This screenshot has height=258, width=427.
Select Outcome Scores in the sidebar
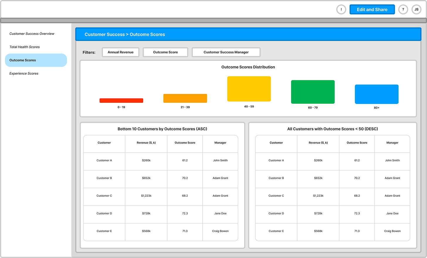pyautogui.click(x=36, y=60)
